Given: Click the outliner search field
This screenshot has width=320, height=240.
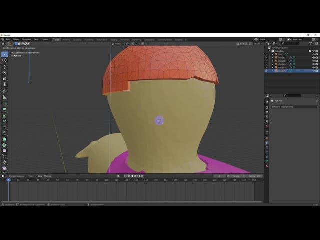Looking at the screenshot, I should [x=290, y=43].
